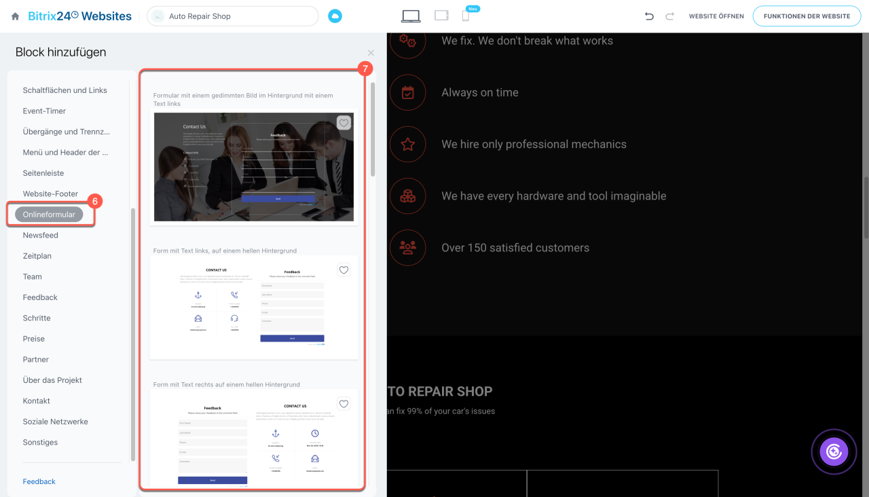The width and height of the screenshot is (869, 497).
Task: Click the Website öffnen button
Action: pos(716,16)
